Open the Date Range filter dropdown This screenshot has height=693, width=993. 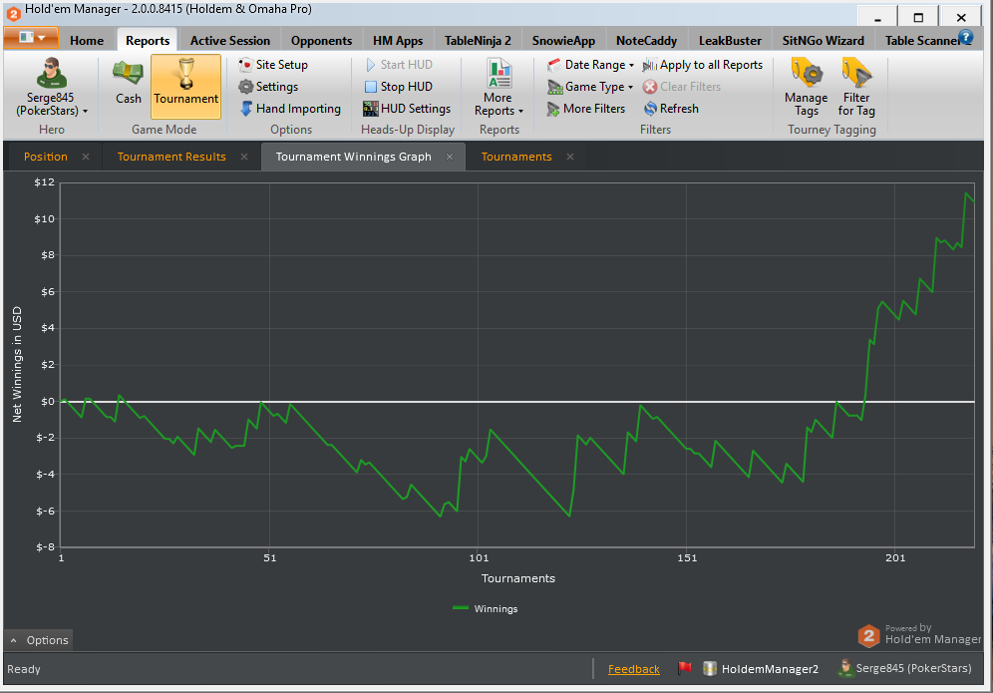[590, 65]
